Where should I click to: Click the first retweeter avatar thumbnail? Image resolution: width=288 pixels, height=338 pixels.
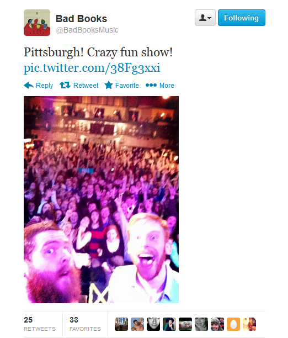point(121,324)
